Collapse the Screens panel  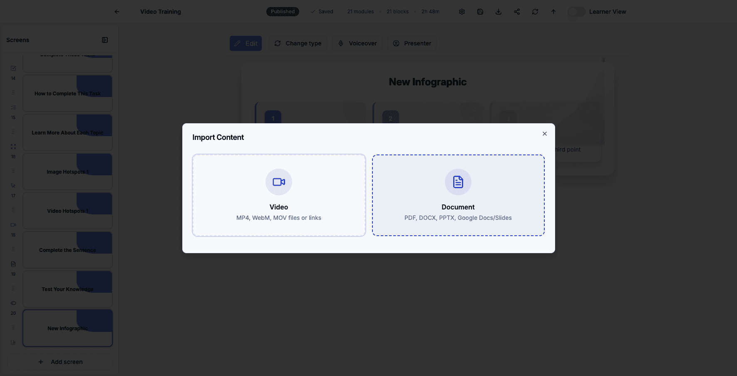pos(105,40)
